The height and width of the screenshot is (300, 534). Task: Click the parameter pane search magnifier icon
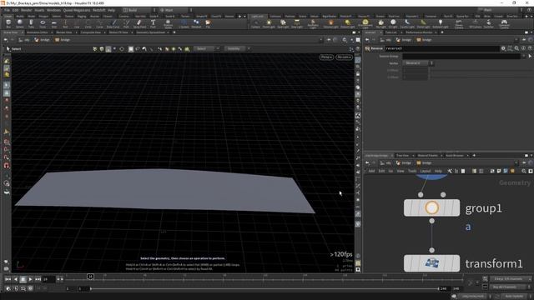[x=516, y=48]
